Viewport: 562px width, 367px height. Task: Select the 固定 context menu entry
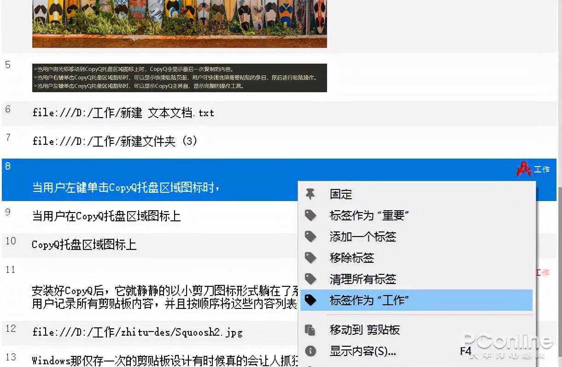coord(341,194)
